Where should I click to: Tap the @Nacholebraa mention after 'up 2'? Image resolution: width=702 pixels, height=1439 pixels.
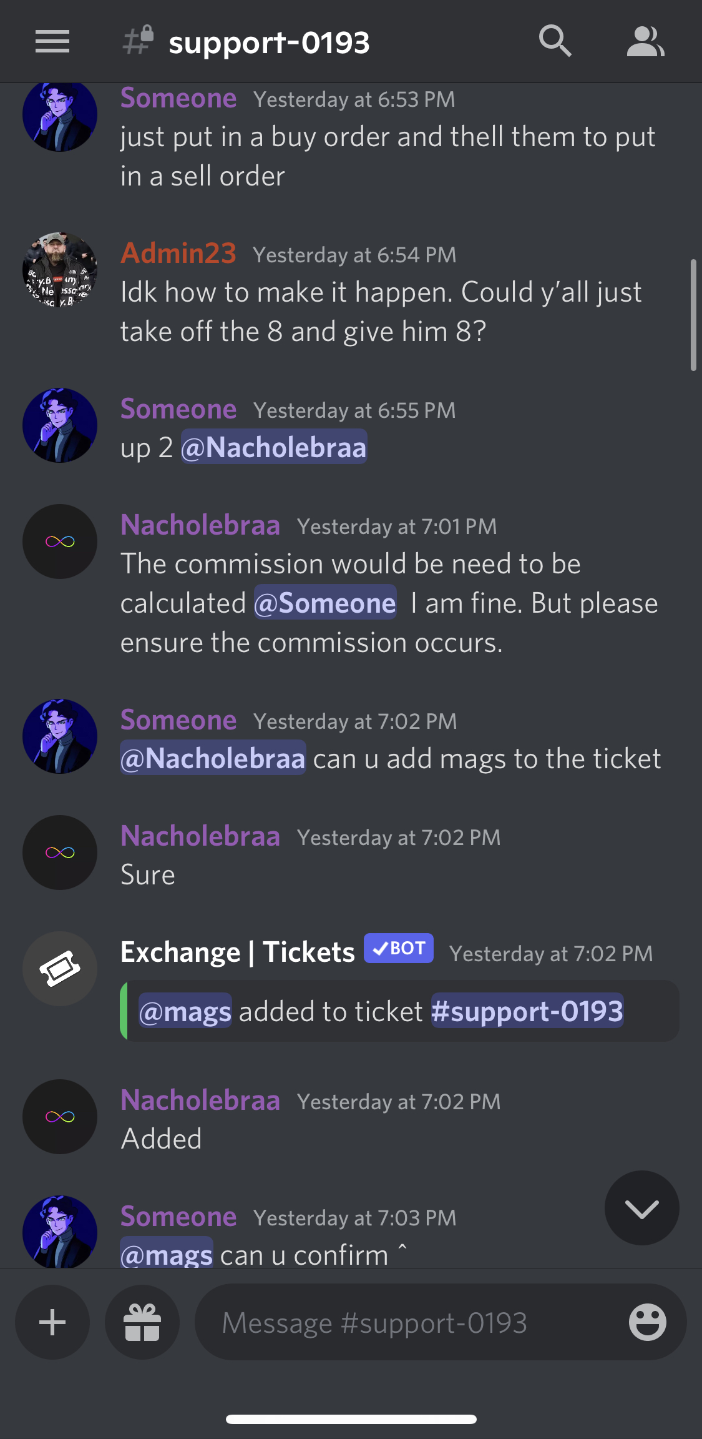point(274,447)
